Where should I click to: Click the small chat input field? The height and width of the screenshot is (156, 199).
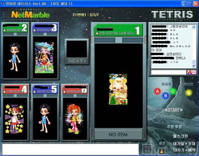(x=168, y=72)
